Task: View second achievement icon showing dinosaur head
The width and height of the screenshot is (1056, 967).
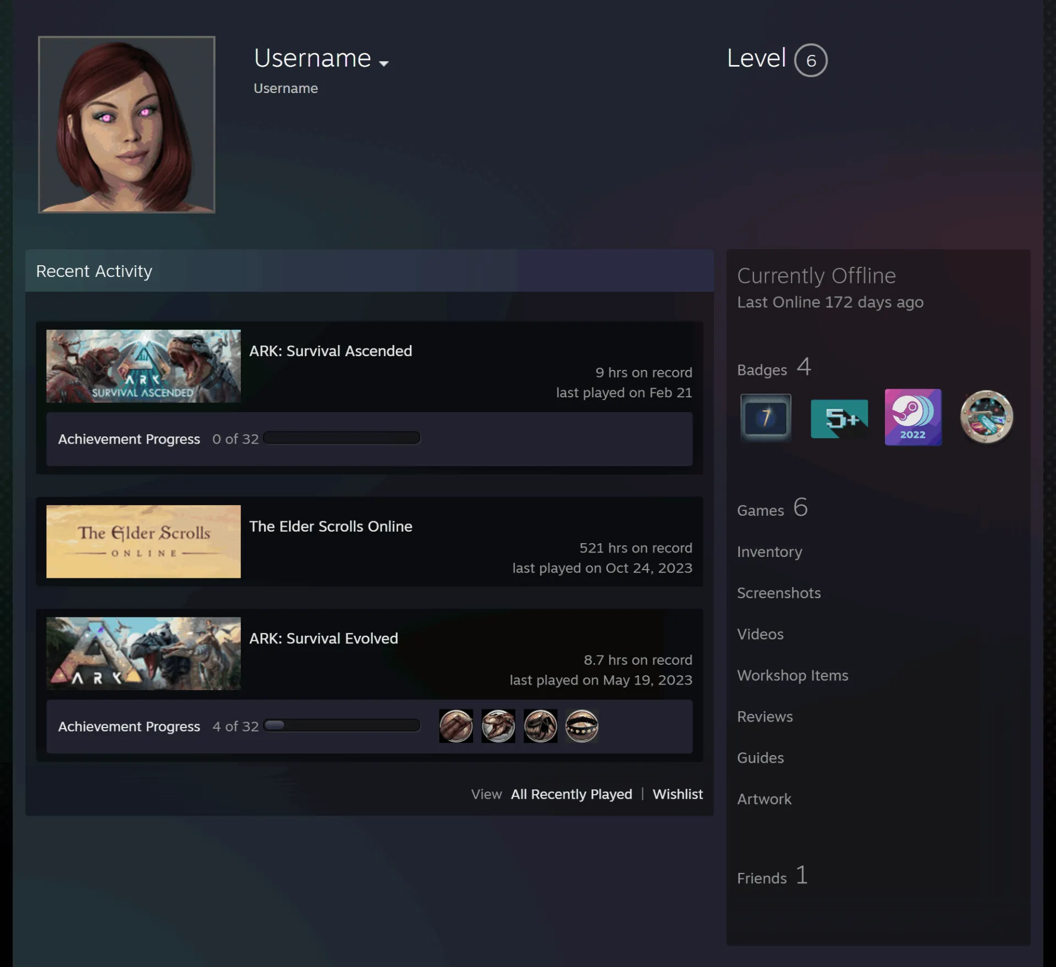Action: [x=498, y=726]
